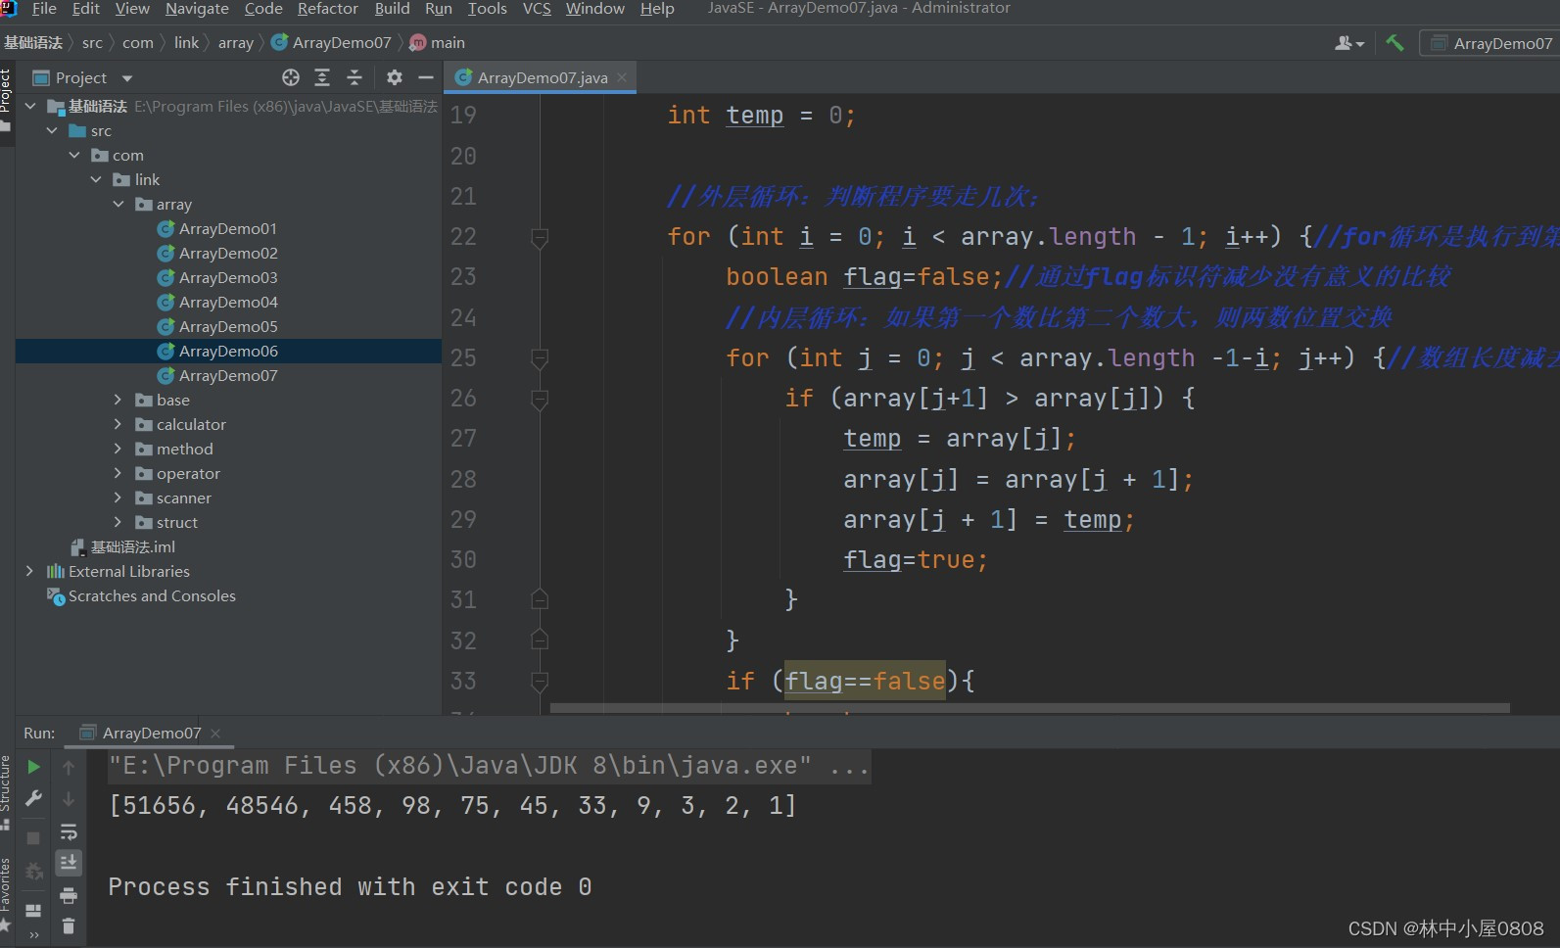
Task: Click the print icon in Run console
Action: coord(69,896)
